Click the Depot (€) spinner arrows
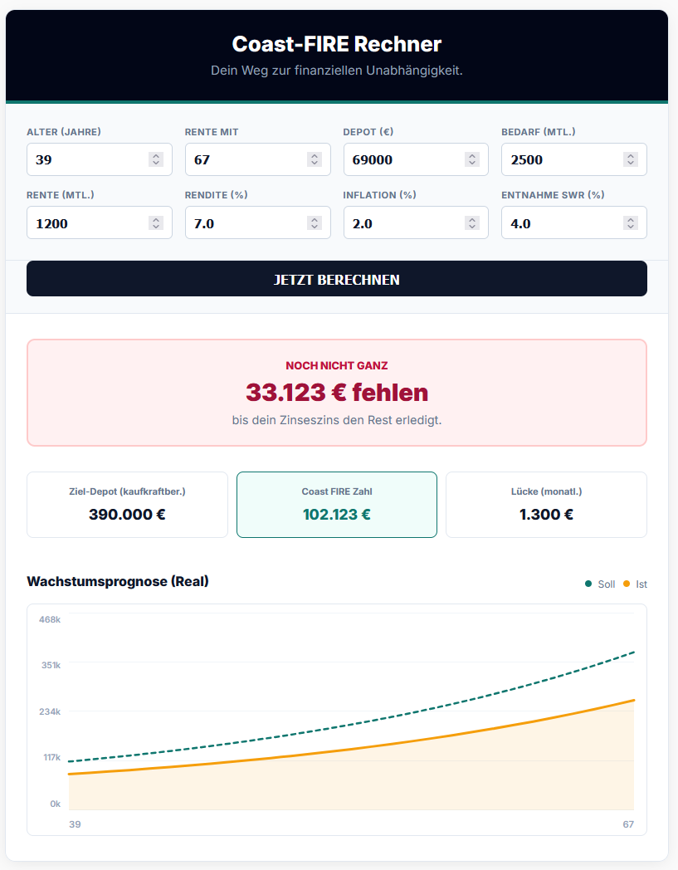Image resolution: width=678 pixels, height=870 pixels. click(x=471, y=159)
